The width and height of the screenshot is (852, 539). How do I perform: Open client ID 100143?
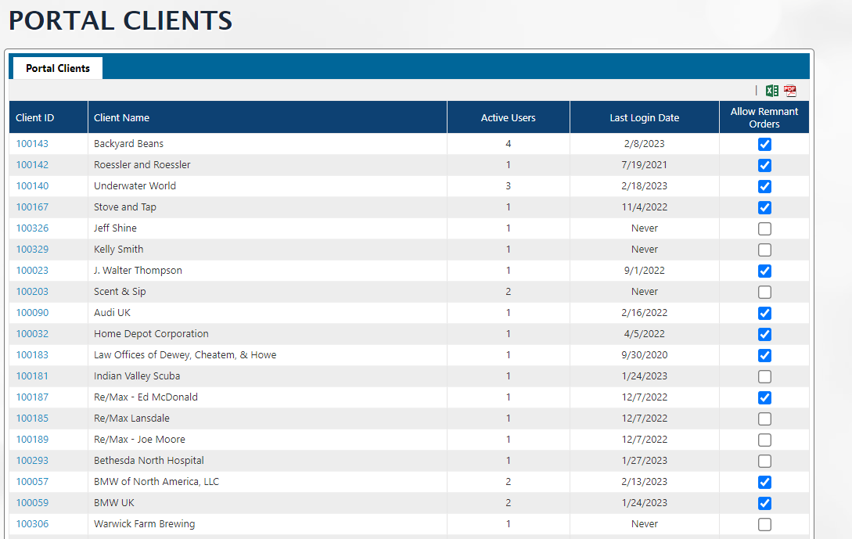pos(32,144)
